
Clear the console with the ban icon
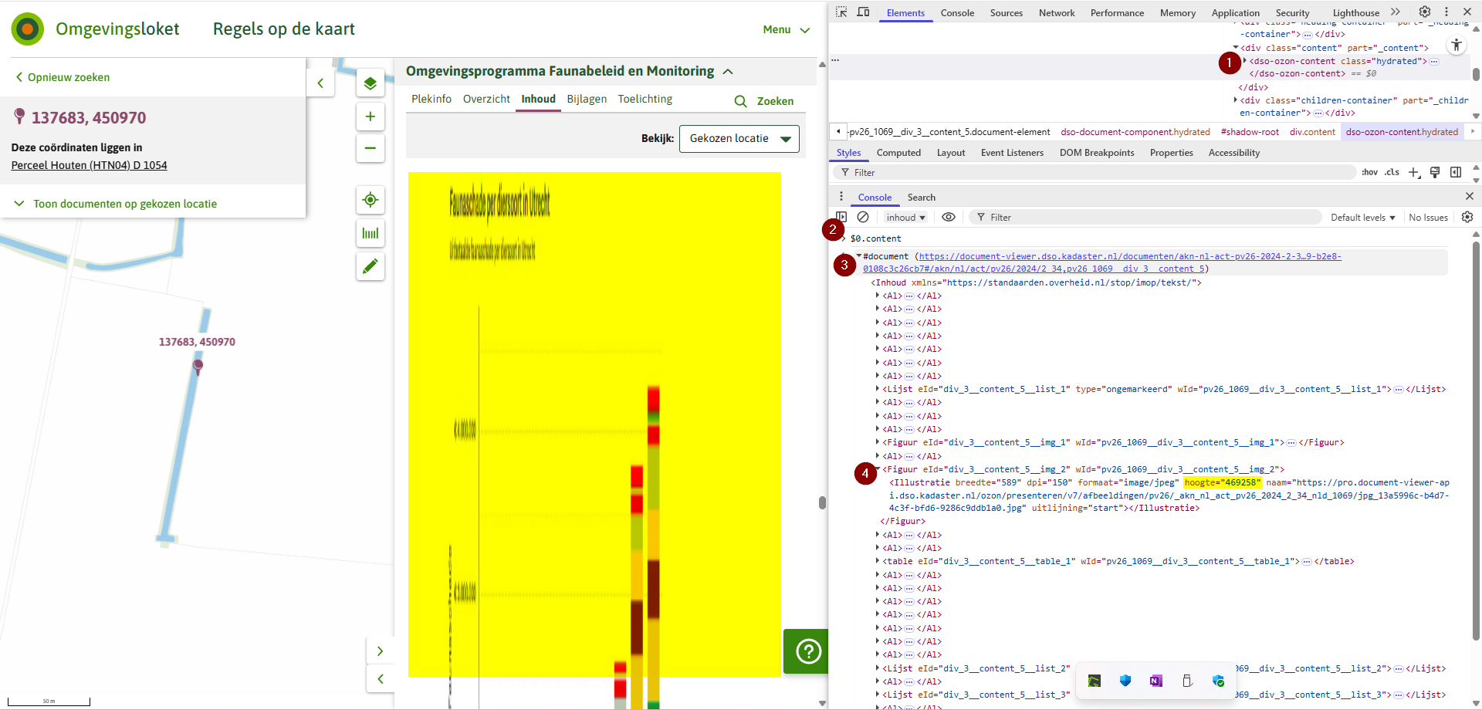coord(863,218)
